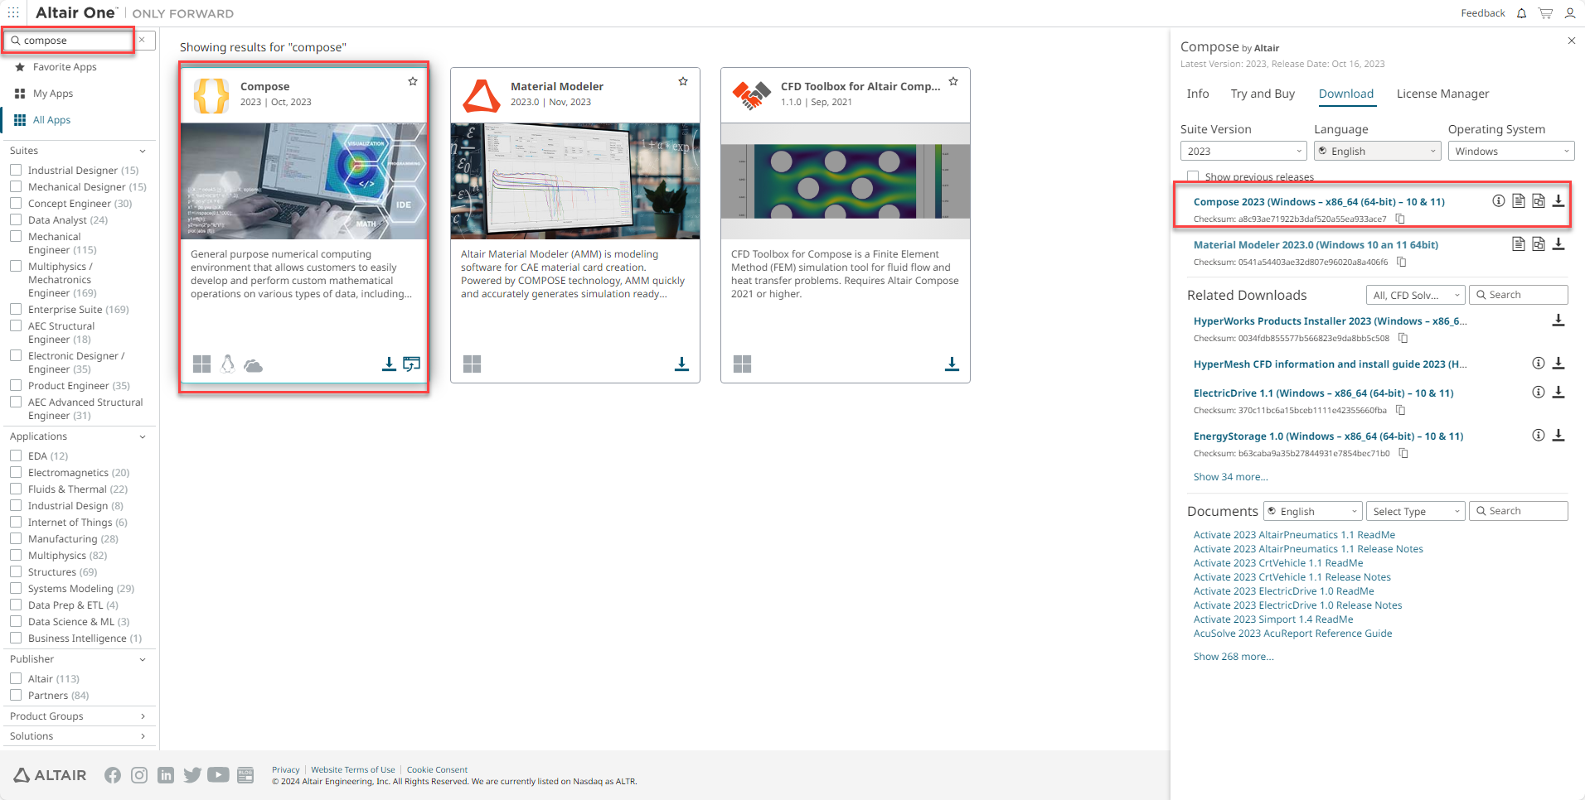Check the Data Analyst suite filter

16,219
